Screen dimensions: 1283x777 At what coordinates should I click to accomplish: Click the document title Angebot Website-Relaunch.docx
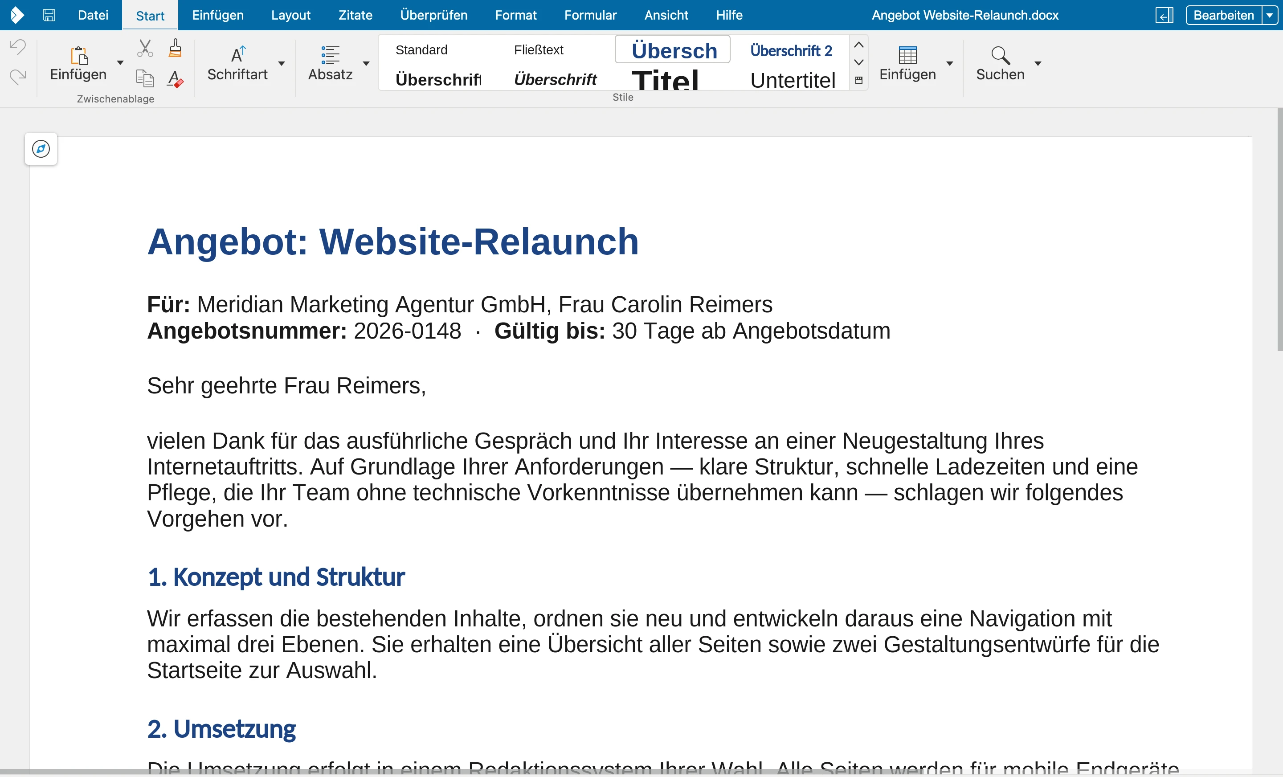click(x=965, y=15)
